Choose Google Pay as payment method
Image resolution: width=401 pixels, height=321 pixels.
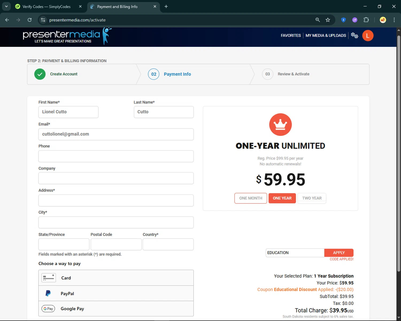coord(116,308)
